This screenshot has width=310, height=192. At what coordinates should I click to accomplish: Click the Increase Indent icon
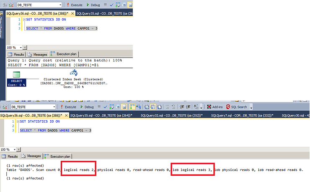coord(188,107)
